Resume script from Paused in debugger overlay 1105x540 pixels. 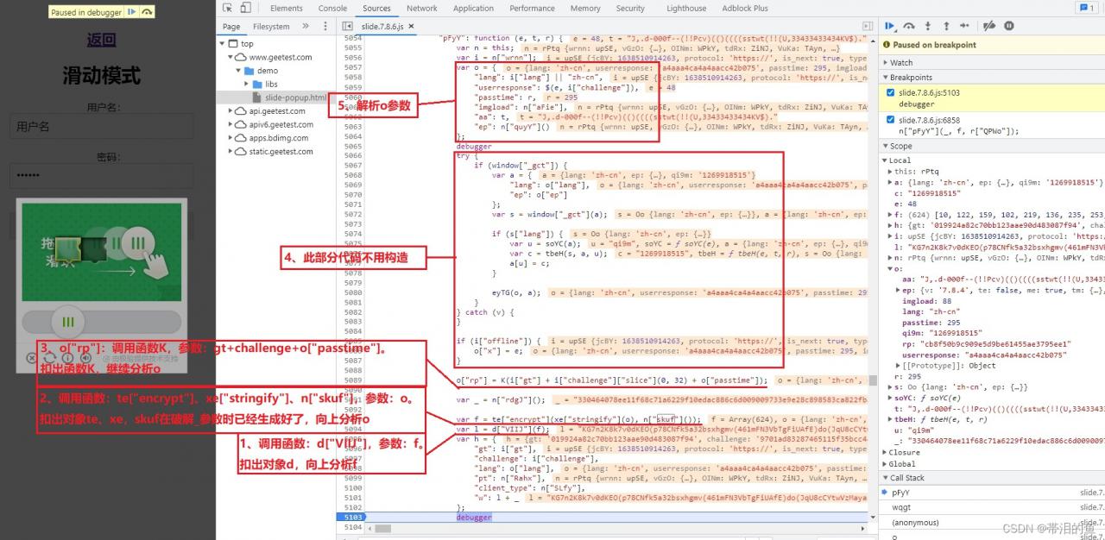[x=131, y=12]
